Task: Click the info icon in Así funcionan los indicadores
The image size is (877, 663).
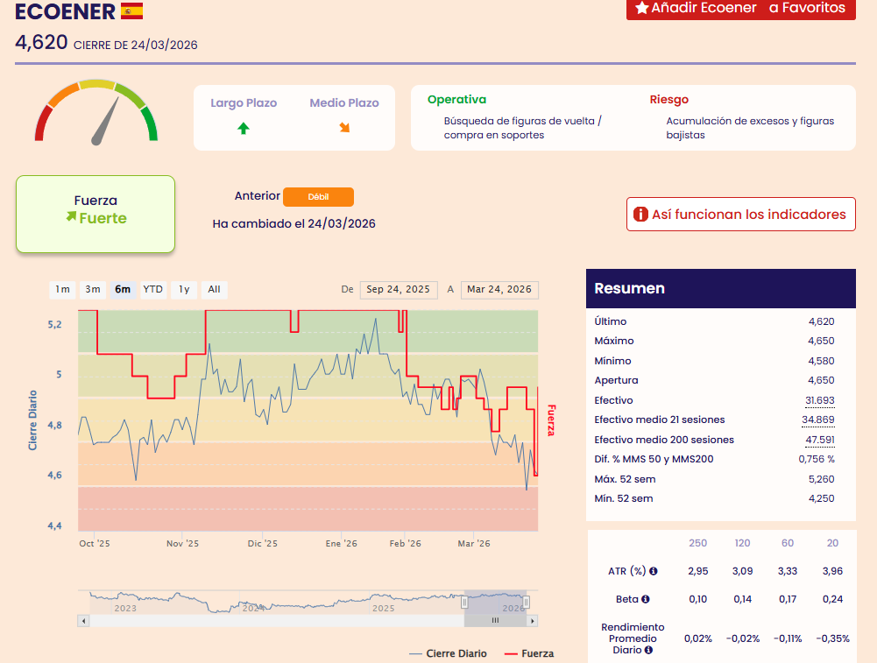Action: click(640, 214)
